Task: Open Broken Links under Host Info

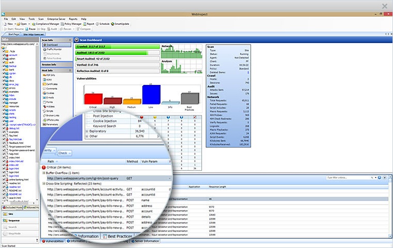Action: click(x=51, y=116)
